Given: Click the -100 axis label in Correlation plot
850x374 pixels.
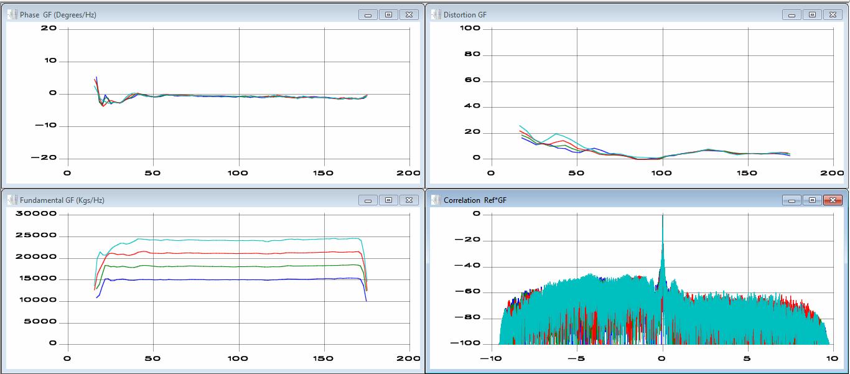Looking at the screenshot, I should (465, 344).
